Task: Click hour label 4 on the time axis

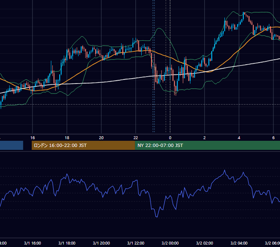Action: (x=239, y=138)
